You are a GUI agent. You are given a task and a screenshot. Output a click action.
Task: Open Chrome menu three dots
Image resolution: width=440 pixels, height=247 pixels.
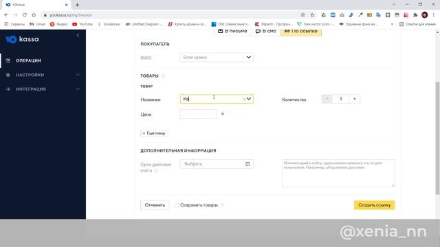(x=434, y=15)
